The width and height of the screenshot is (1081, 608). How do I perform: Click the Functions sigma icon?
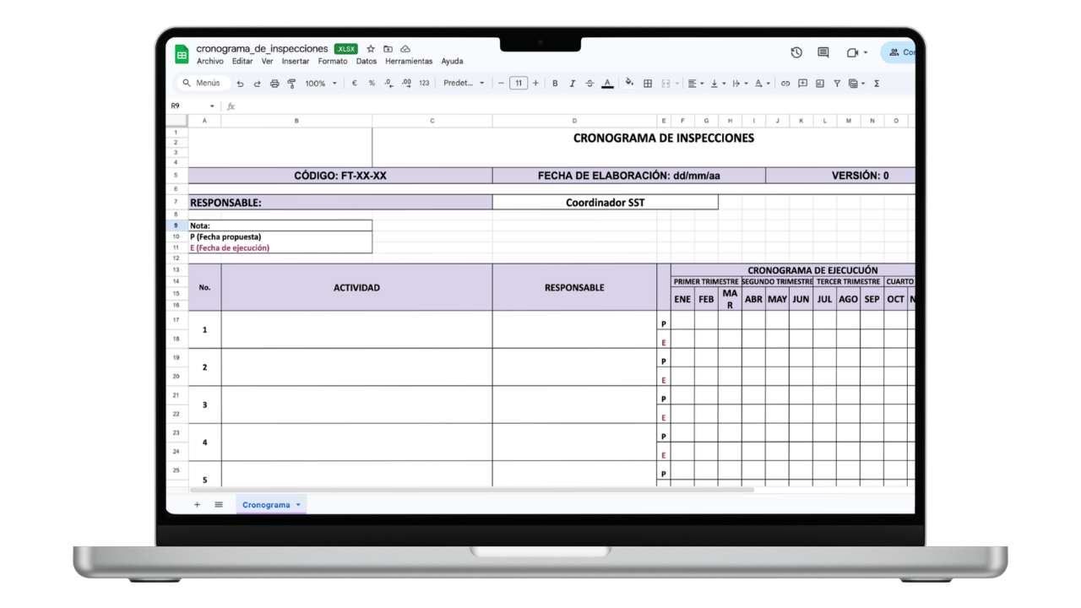[x=877, y=83]
